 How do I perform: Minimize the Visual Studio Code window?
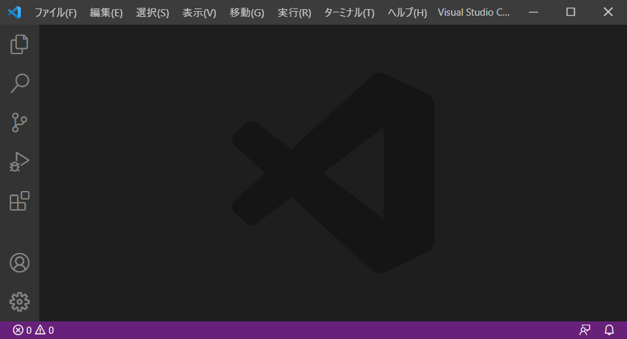point(534,12)
